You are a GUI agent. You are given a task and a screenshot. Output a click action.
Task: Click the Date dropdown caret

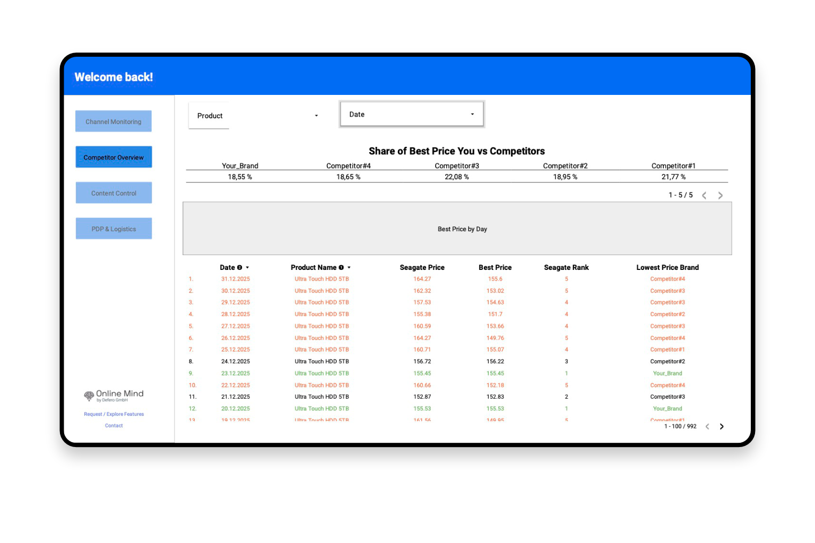coord(472,114)
